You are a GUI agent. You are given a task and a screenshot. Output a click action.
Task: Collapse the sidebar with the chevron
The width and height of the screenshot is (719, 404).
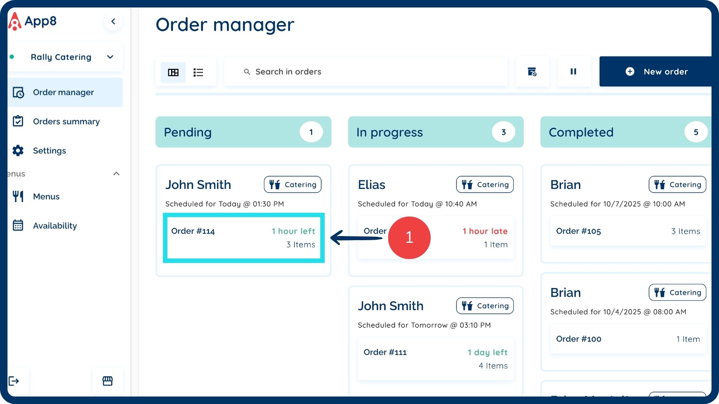(113, 21)
